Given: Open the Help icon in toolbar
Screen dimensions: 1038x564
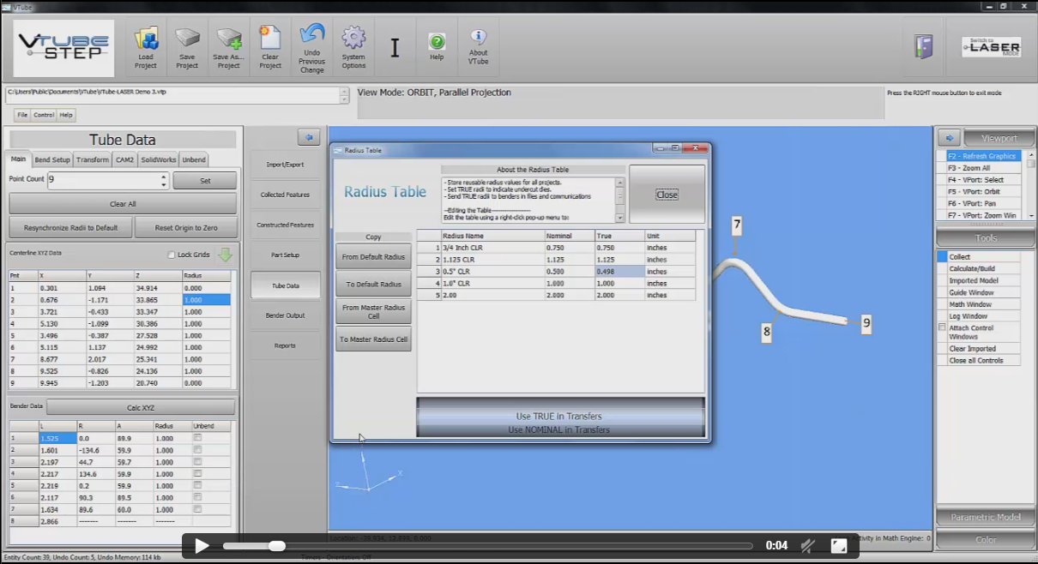Looking at the screenshot, I should 437,42.
